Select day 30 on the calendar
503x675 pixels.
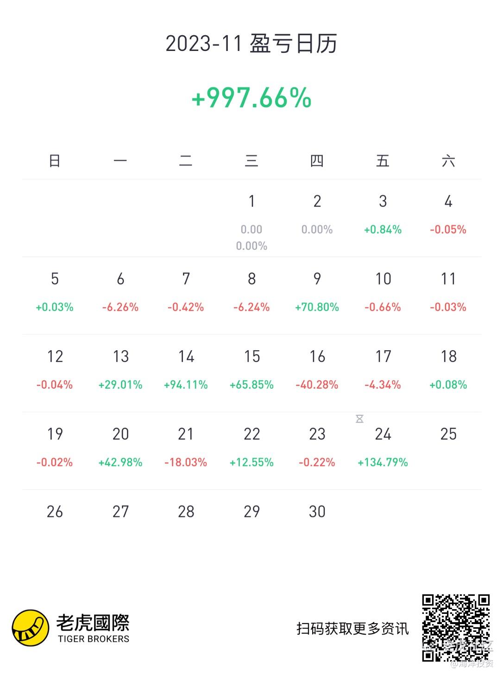click(x=317, y=511)
